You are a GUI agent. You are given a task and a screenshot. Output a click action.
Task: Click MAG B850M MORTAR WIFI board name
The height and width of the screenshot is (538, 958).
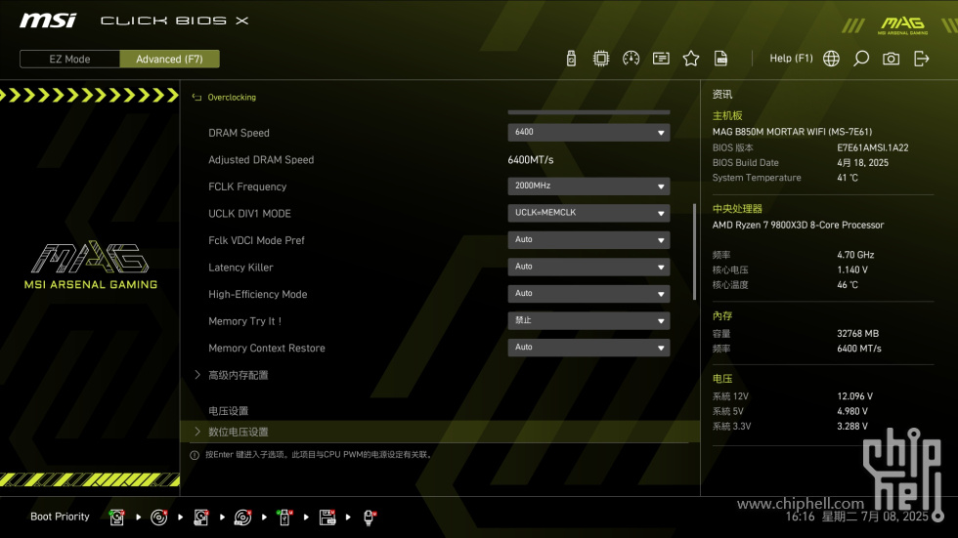793,131
